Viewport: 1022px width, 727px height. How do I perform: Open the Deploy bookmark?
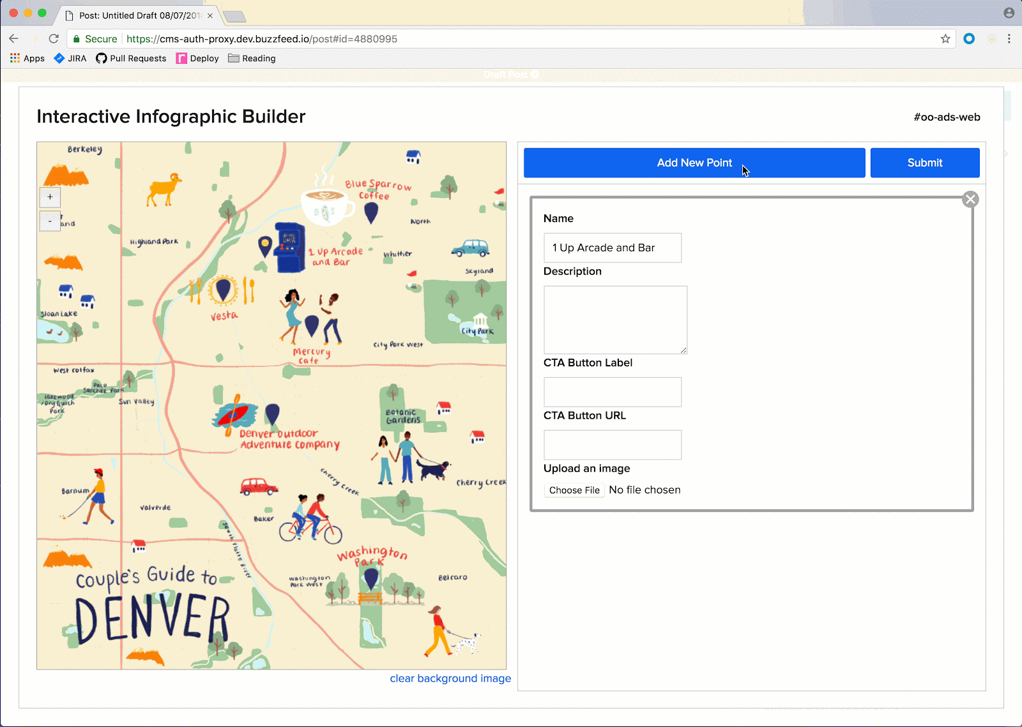pyautogui.click(x=197, y=58)
